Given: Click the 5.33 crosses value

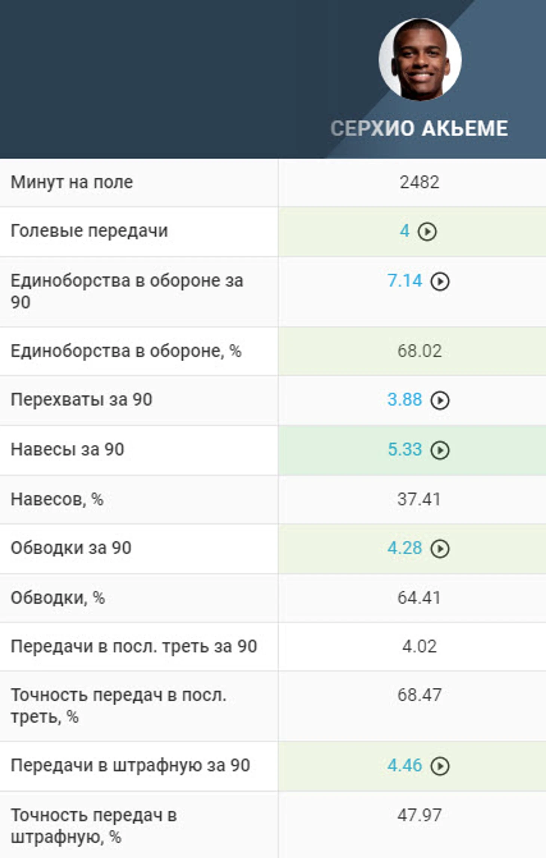Looking at the screenshot, I should click(x=405, y=449).
